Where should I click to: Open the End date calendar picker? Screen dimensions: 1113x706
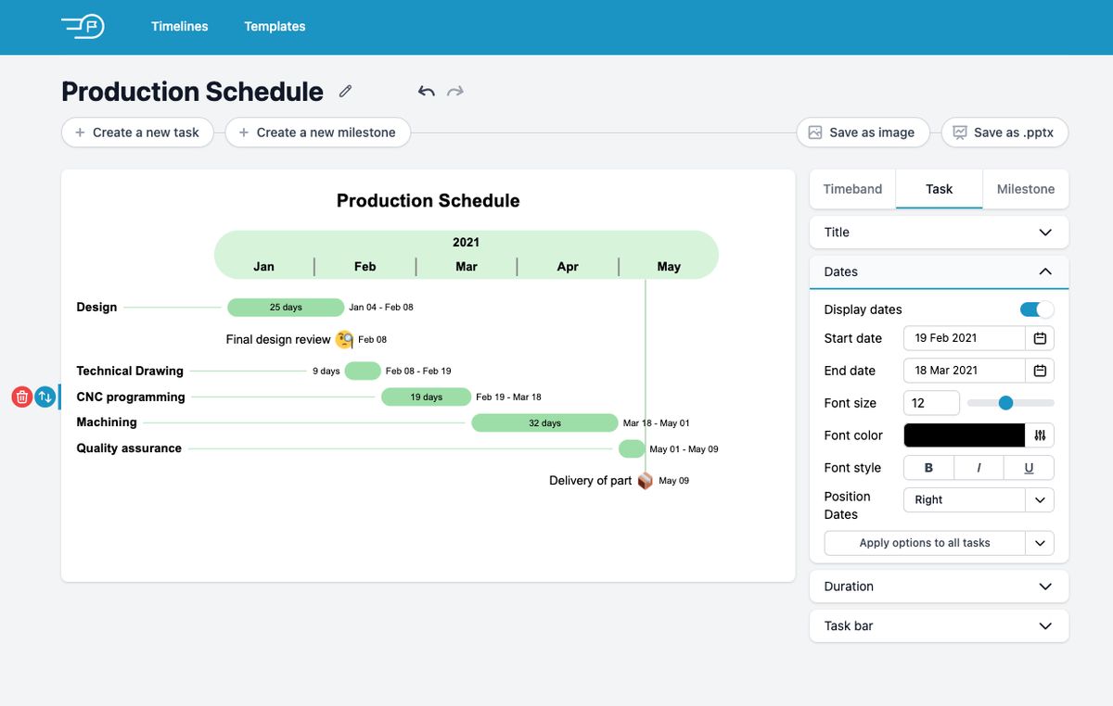(x=1042, y=370)
